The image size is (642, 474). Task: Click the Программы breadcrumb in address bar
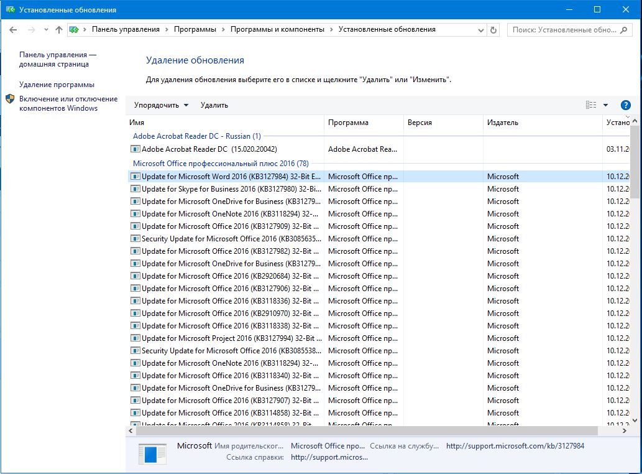(x=195, y=29)
